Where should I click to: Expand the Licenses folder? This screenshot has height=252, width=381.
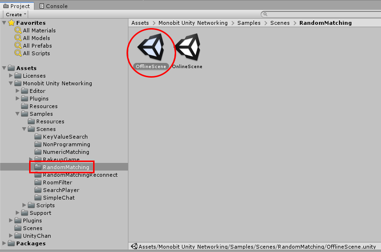pyautogui.click(x=11, y=76)
